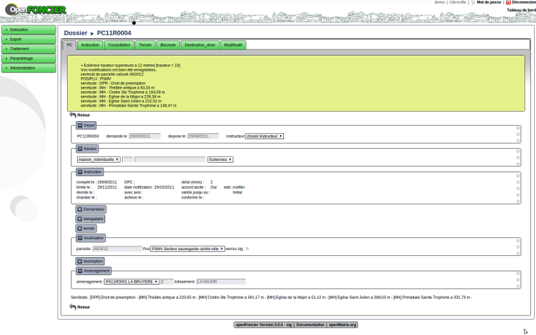Screen dimensions: 536x335
Task: Click the parcelle input field
Action: point(109,249)
